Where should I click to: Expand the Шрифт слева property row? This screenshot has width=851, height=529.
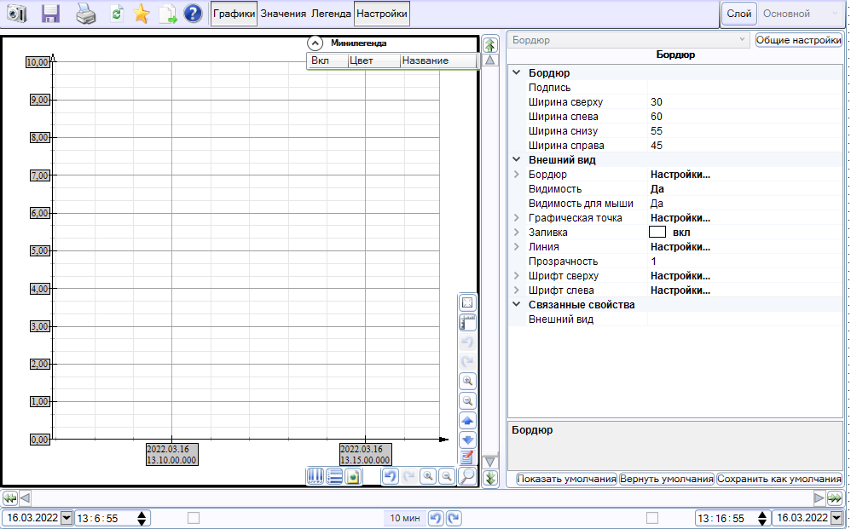coord(517,290)
